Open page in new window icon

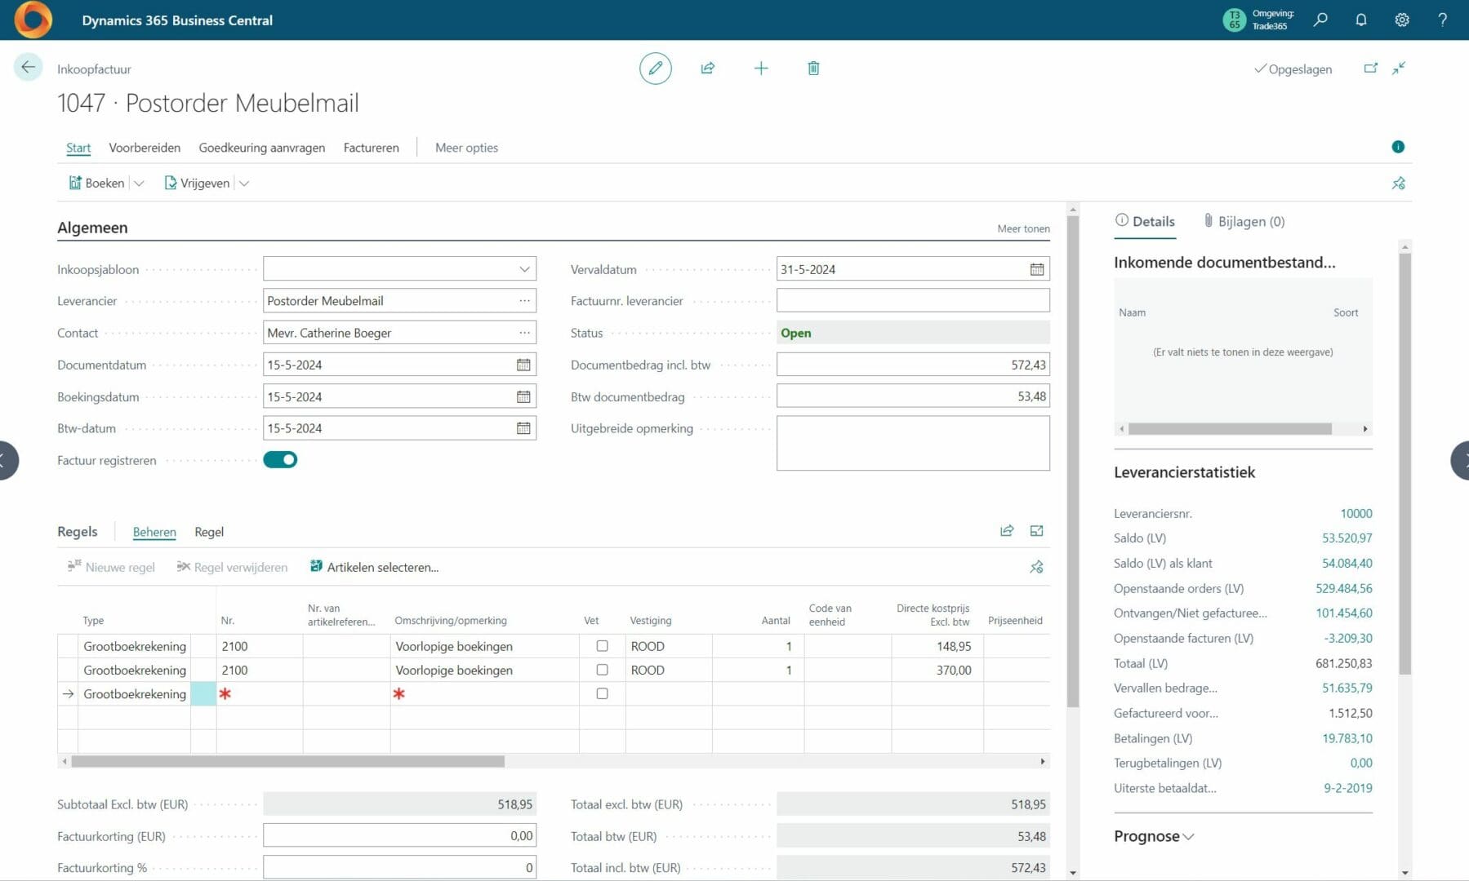pyautogui.click(x=1371, y=69)
